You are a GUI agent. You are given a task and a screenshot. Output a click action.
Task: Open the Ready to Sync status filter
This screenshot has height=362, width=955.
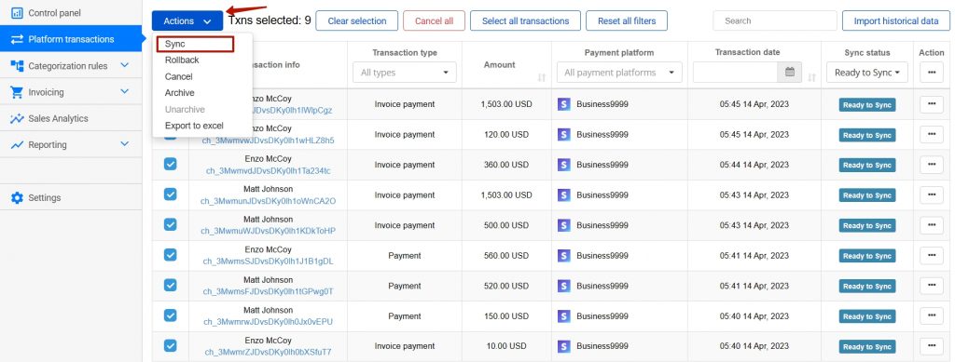[x=867, y=73]
